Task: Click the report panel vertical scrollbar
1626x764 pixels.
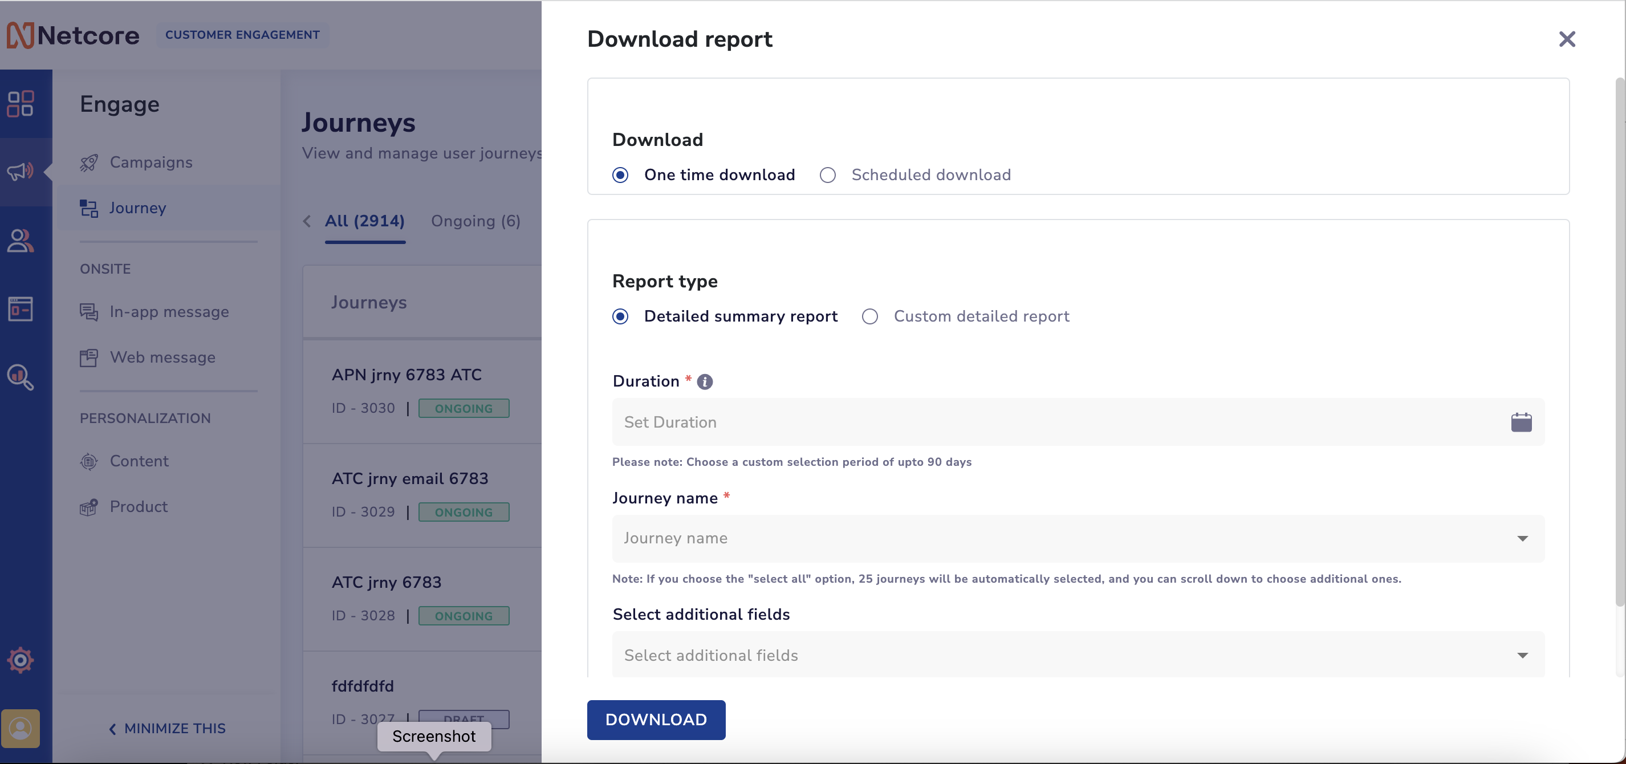Action: click(1619, 341)
